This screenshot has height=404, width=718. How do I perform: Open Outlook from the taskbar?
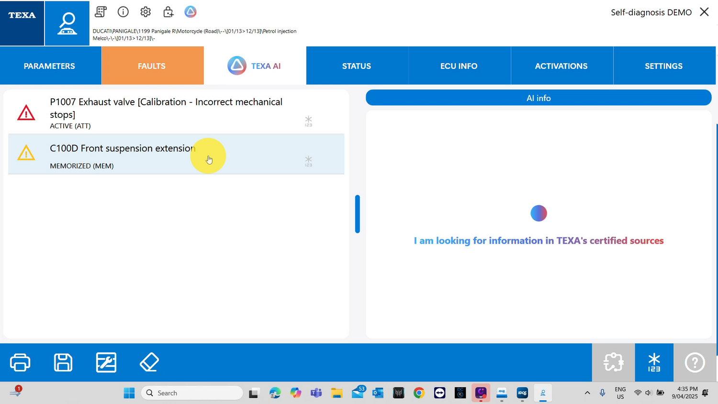378,393
